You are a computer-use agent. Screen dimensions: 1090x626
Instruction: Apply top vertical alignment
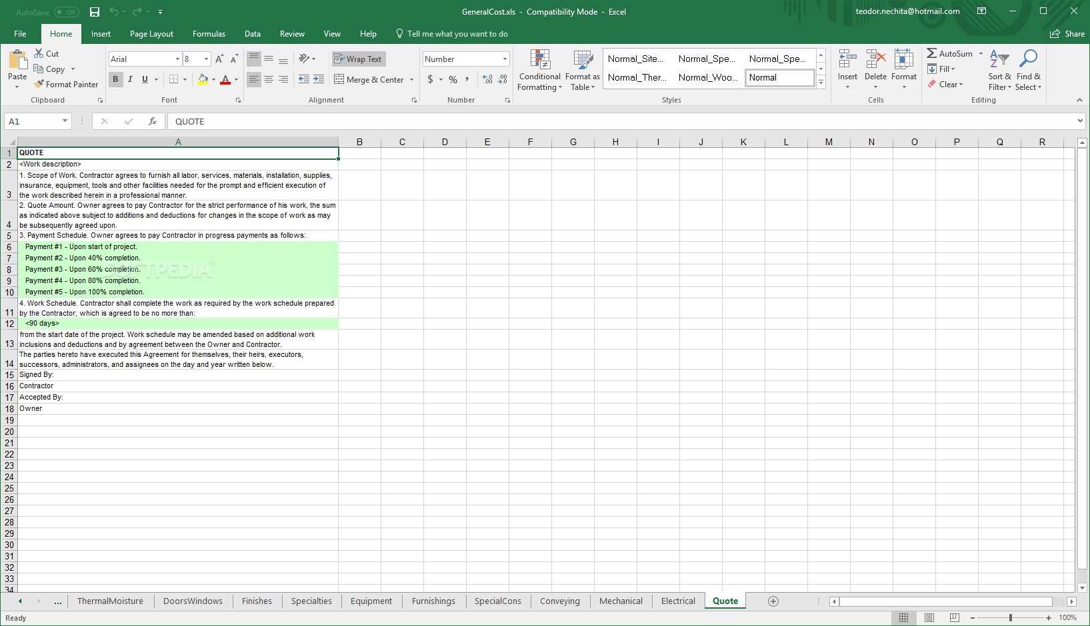[x=254, y=59]
